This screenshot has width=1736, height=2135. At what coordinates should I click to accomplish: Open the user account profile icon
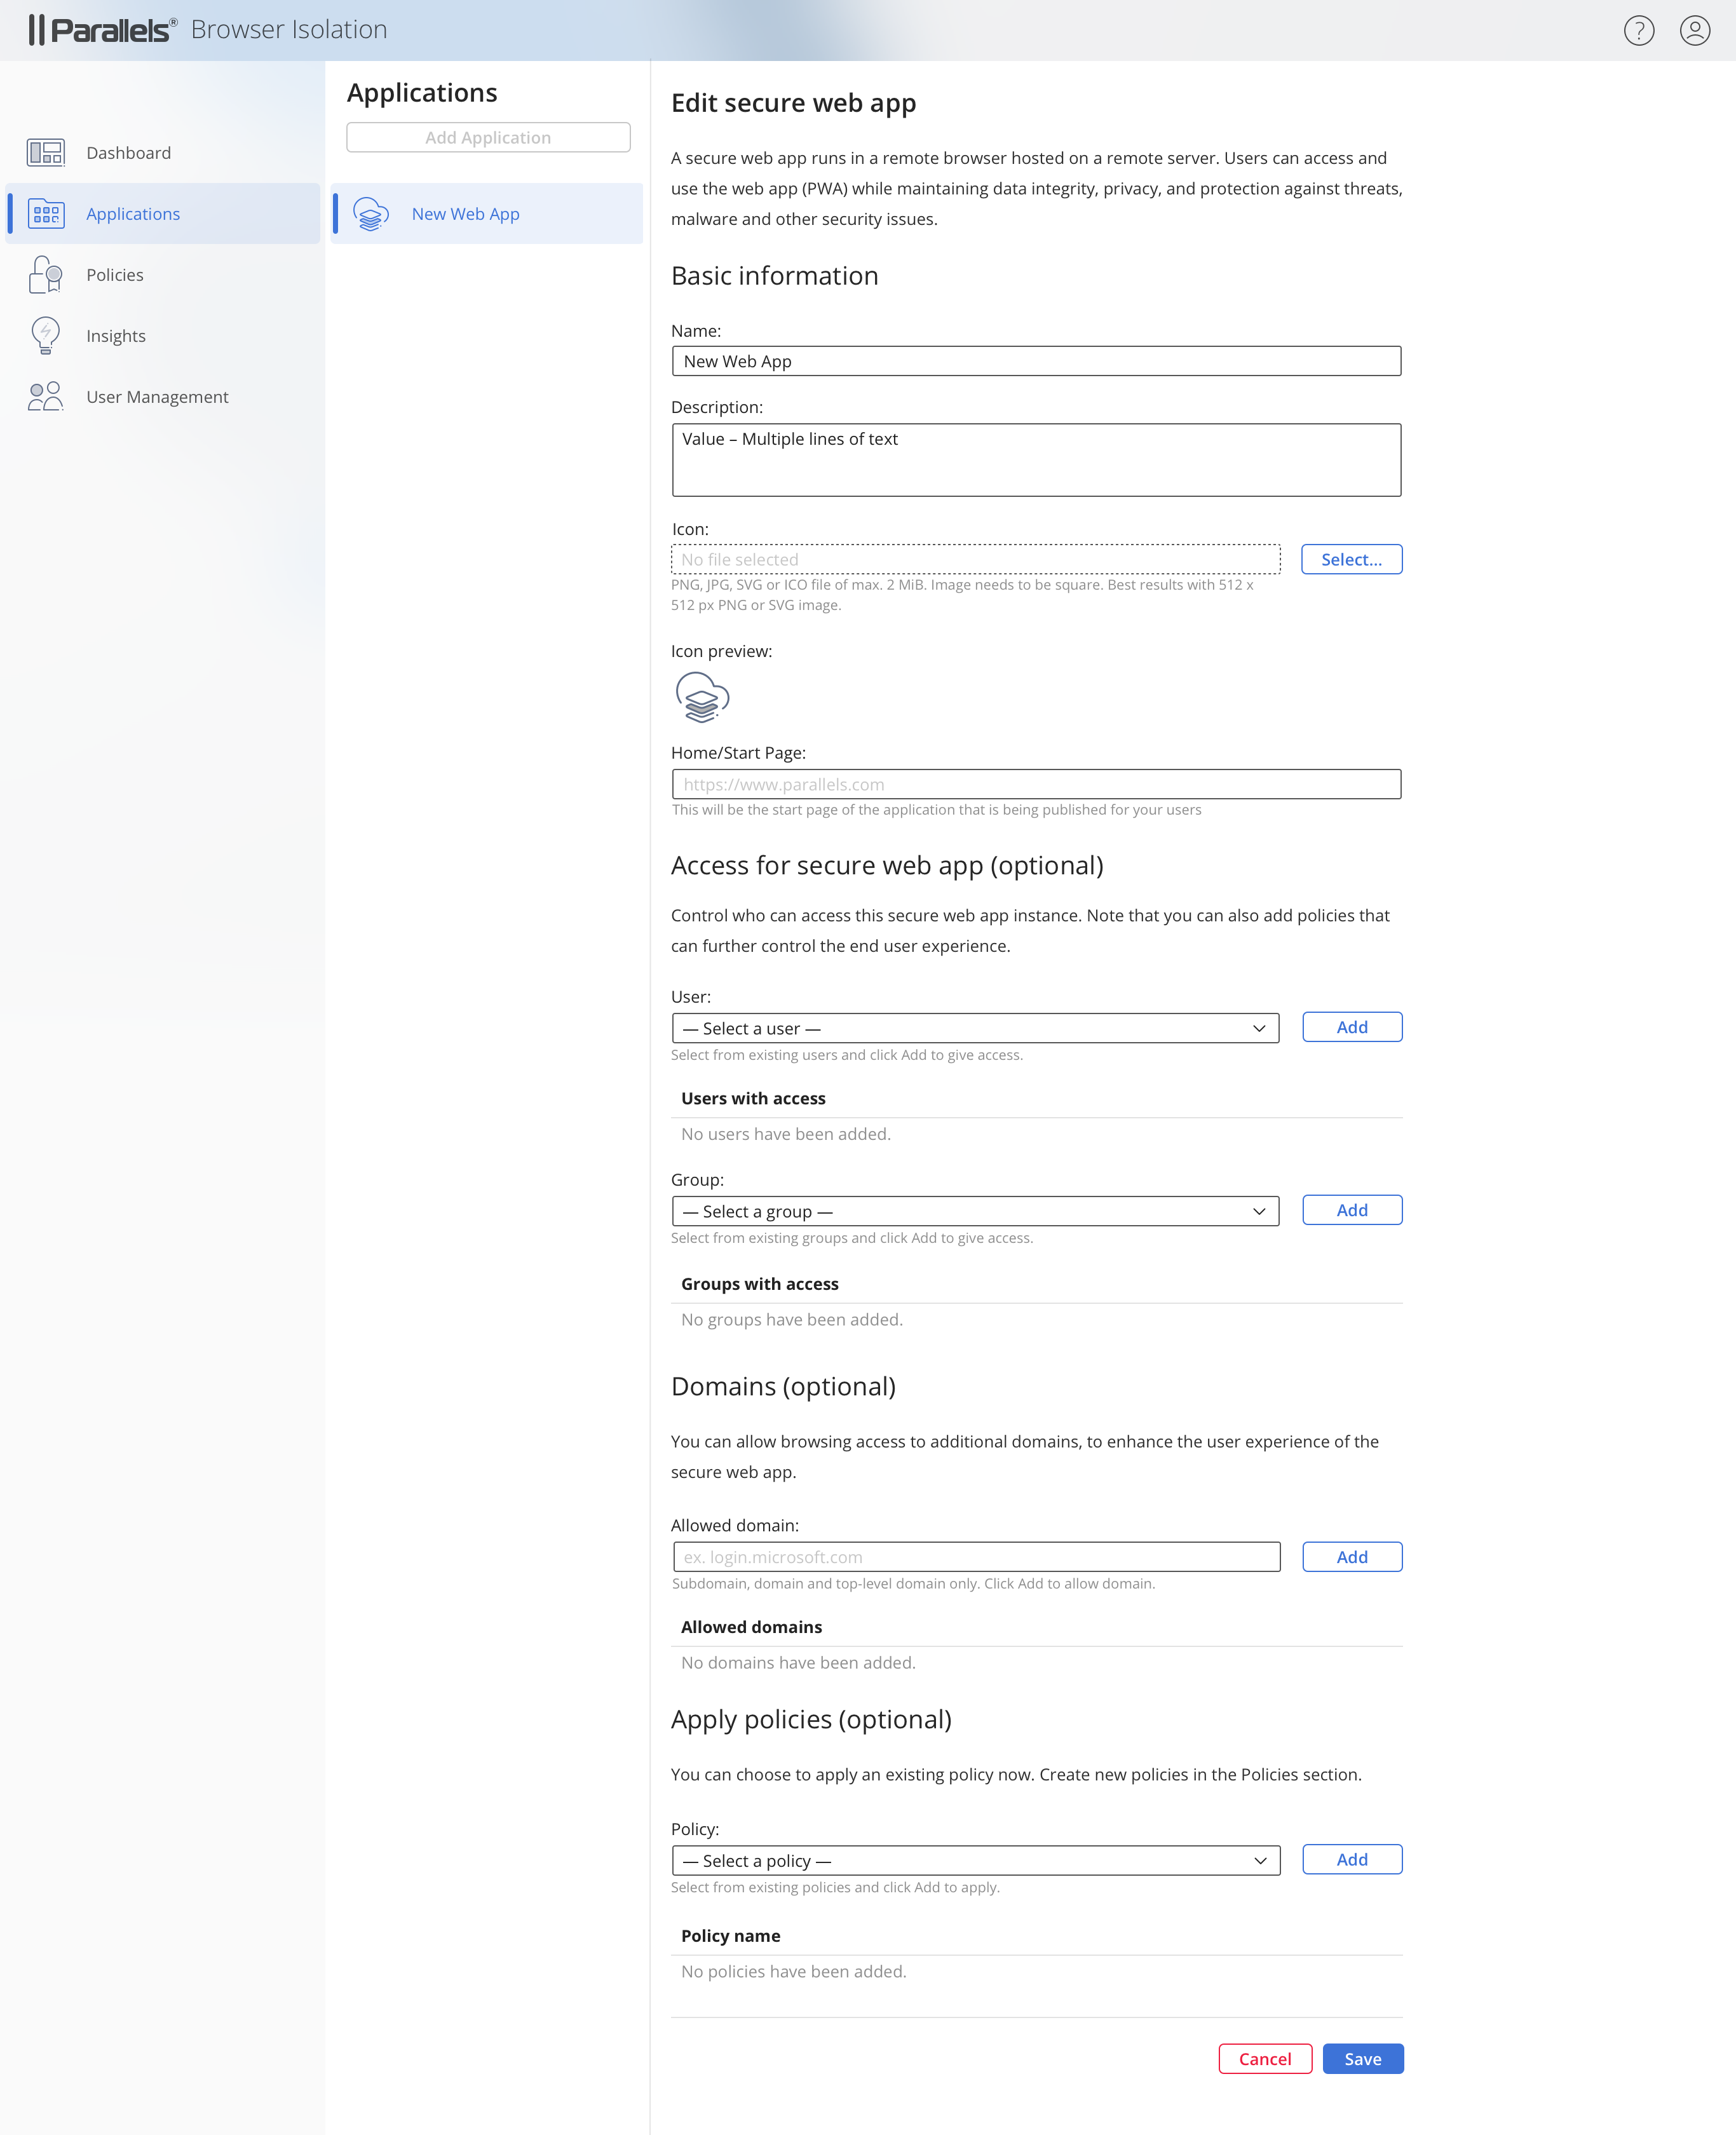pos(1694,30)
